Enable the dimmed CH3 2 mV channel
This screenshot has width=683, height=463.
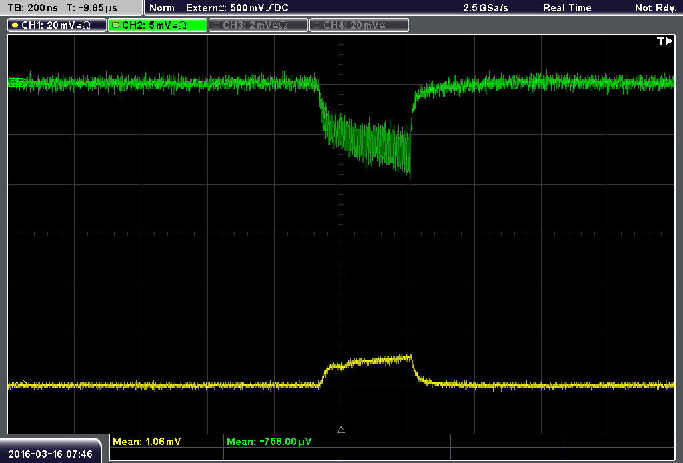258,25
